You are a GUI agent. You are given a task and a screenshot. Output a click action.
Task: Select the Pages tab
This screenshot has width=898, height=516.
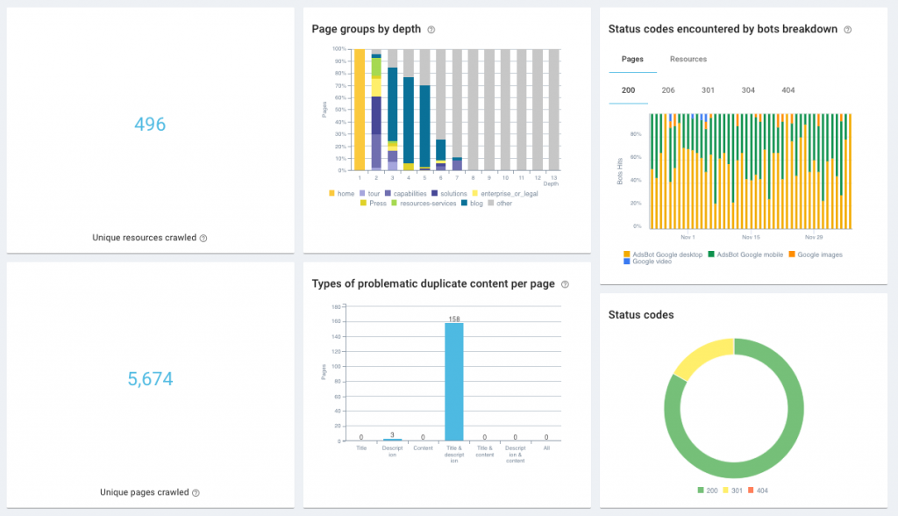coord(632,59)
